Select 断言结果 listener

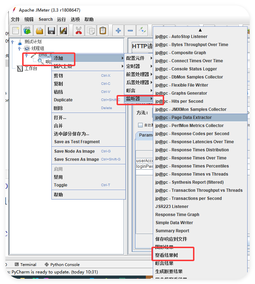pos(200,263)
